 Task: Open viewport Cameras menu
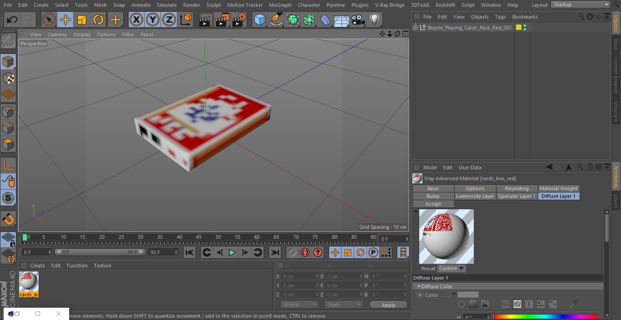coord(57,34)
